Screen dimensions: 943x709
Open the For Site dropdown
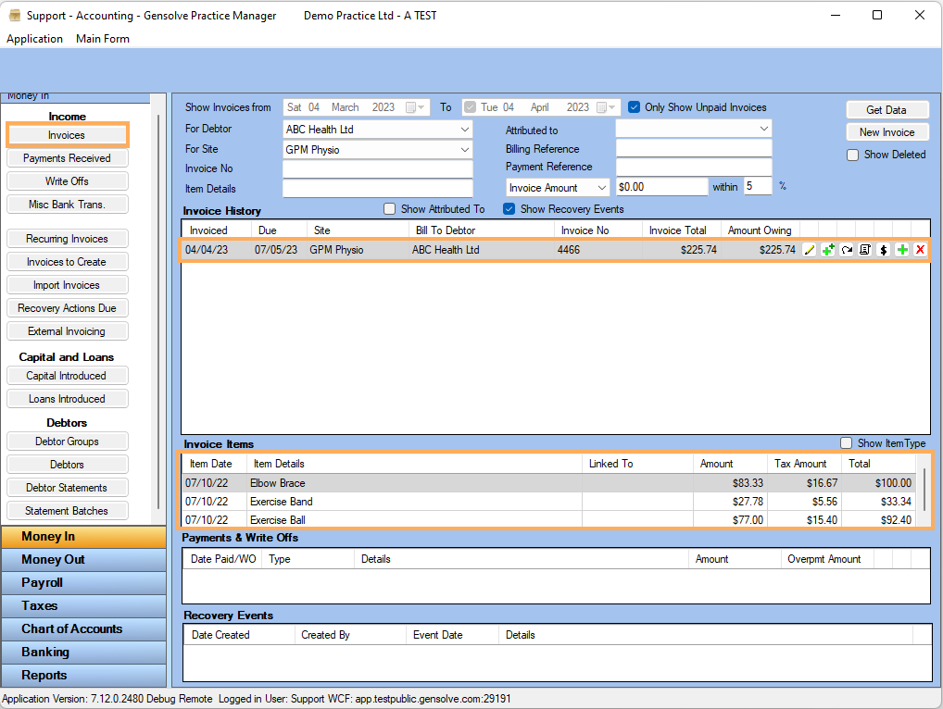(x=467, y=148)
